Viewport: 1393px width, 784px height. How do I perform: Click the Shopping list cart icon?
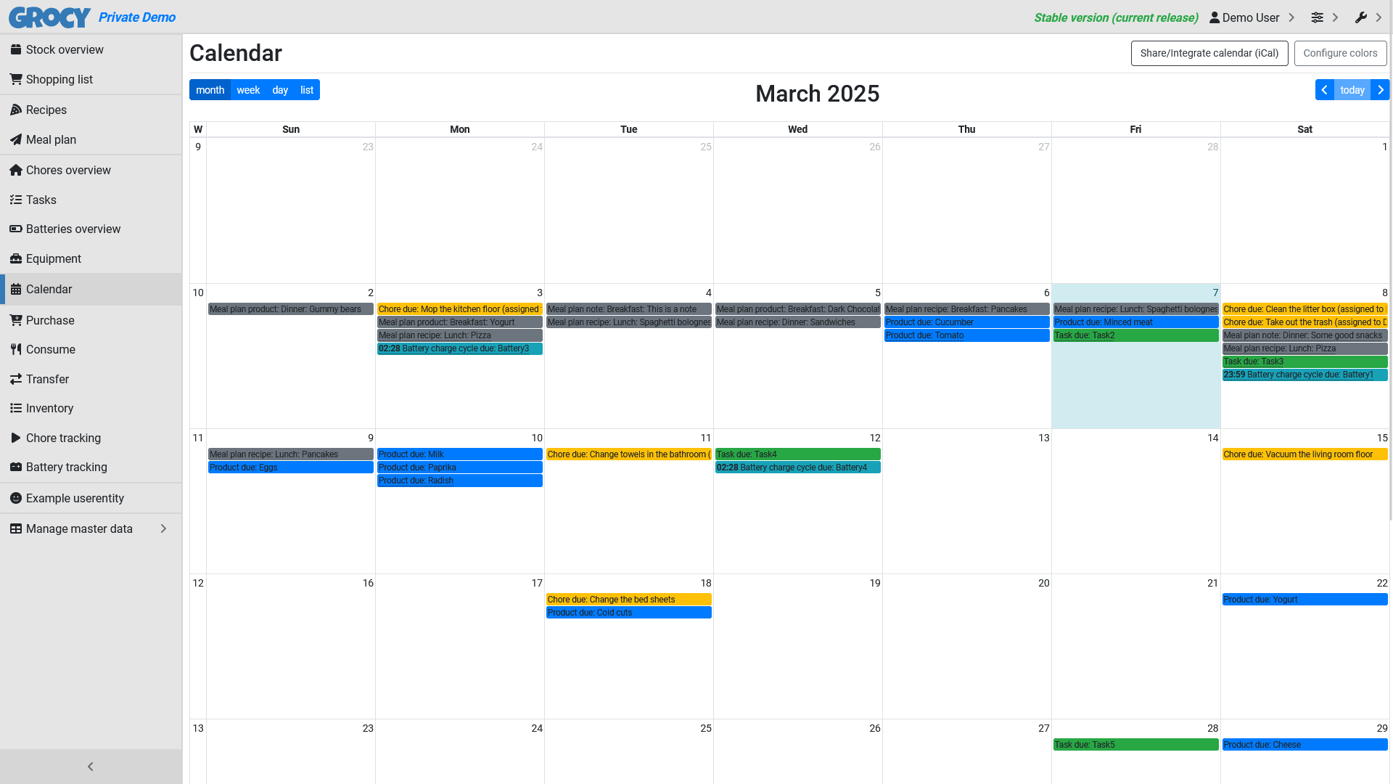(x=16, y=79)
